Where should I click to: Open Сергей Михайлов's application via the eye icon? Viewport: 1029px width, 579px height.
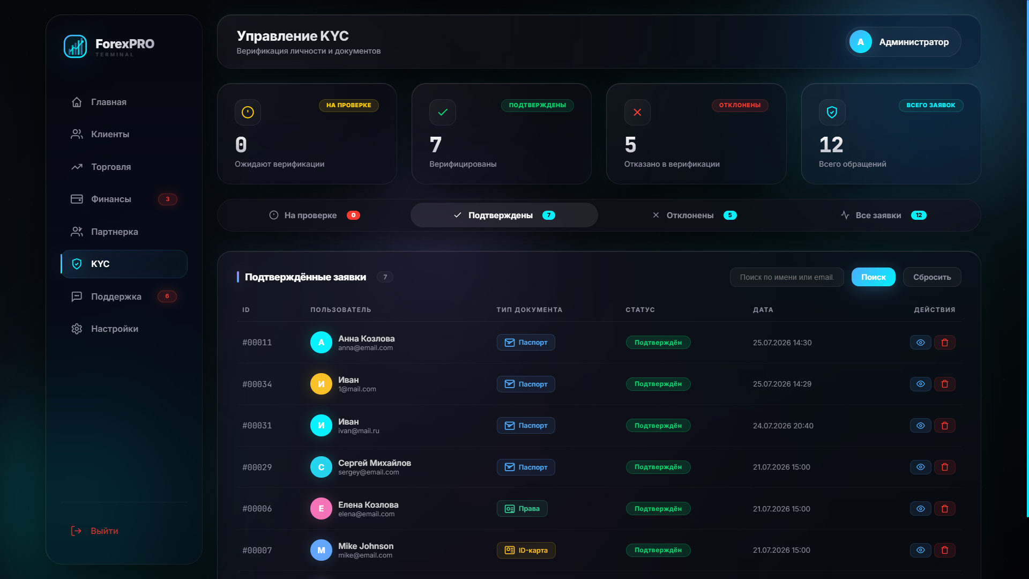[920, 467]
